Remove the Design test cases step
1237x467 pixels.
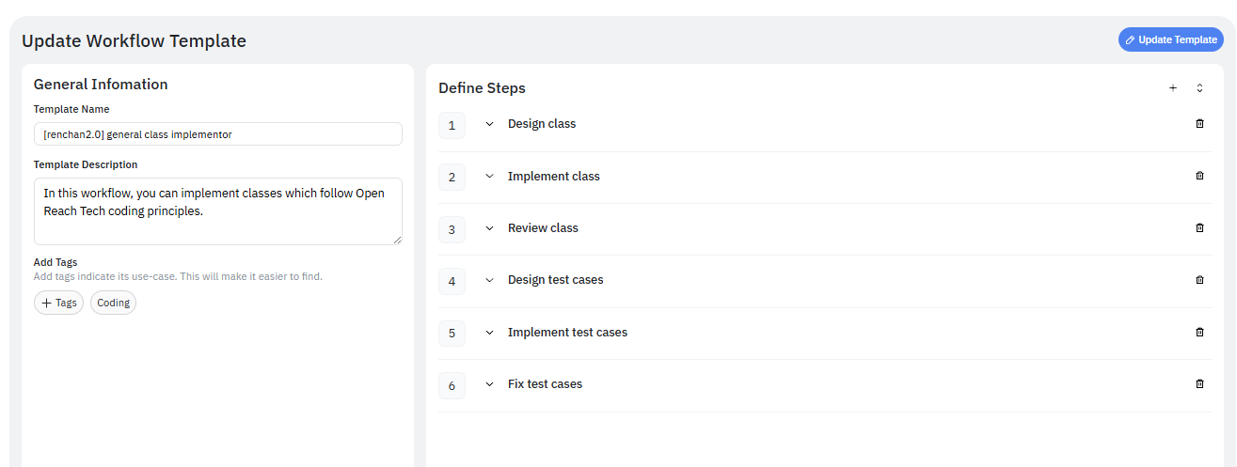coord(1199,280)
